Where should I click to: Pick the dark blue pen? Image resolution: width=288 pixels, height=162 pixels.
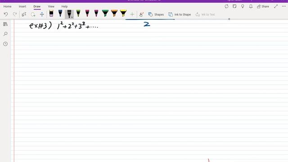[x=60, y=13]
